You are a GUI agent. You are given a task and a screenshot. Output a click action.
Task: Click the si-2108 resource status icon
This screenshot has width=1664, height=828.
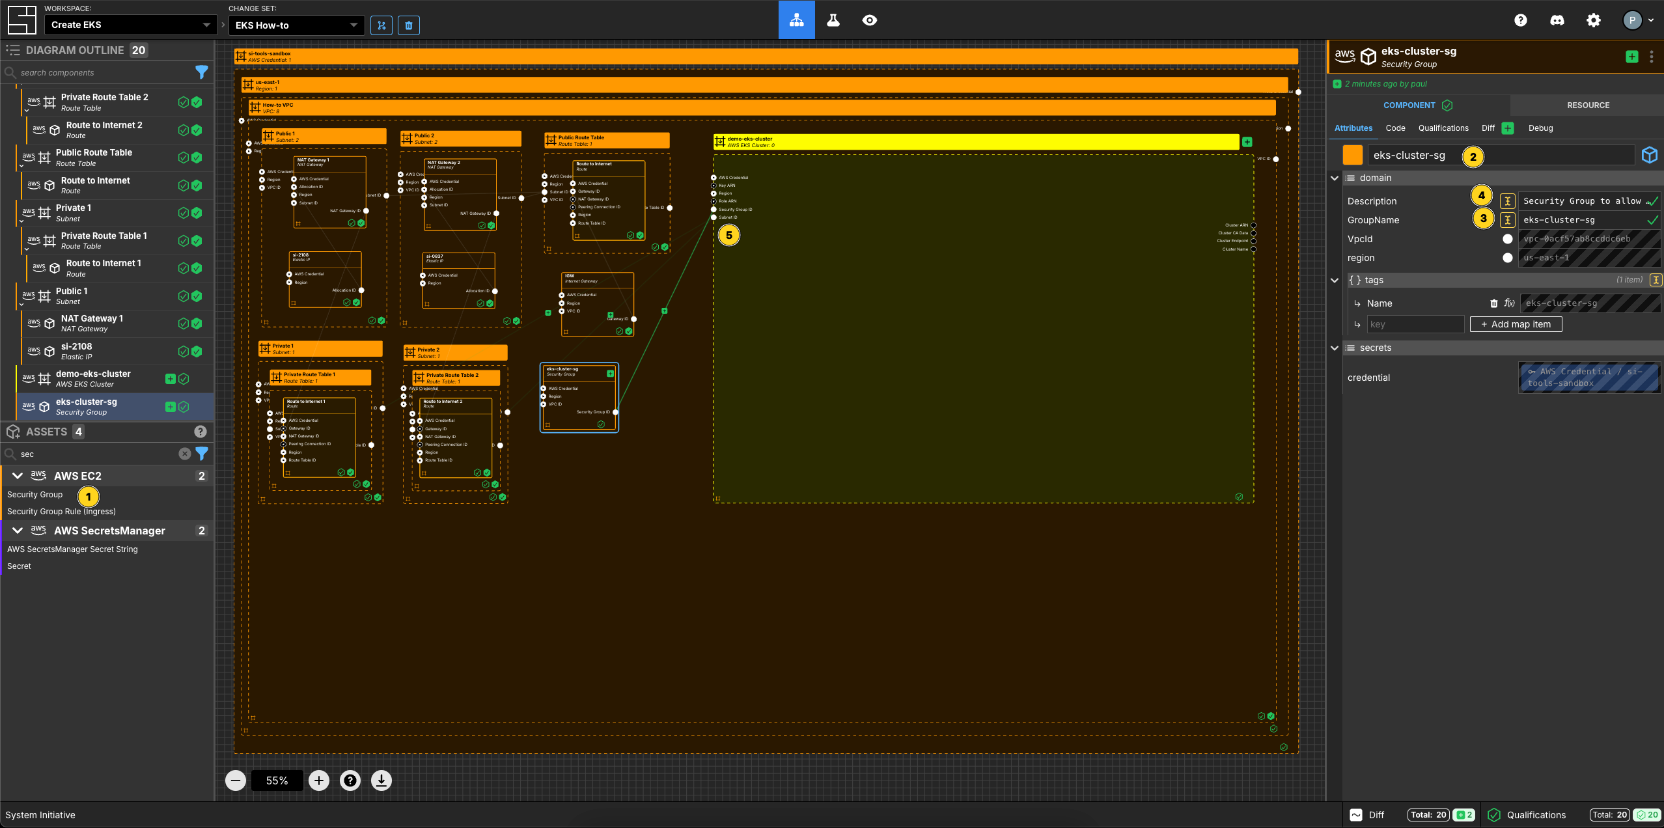pyautogui.click(x=197, y=352)
